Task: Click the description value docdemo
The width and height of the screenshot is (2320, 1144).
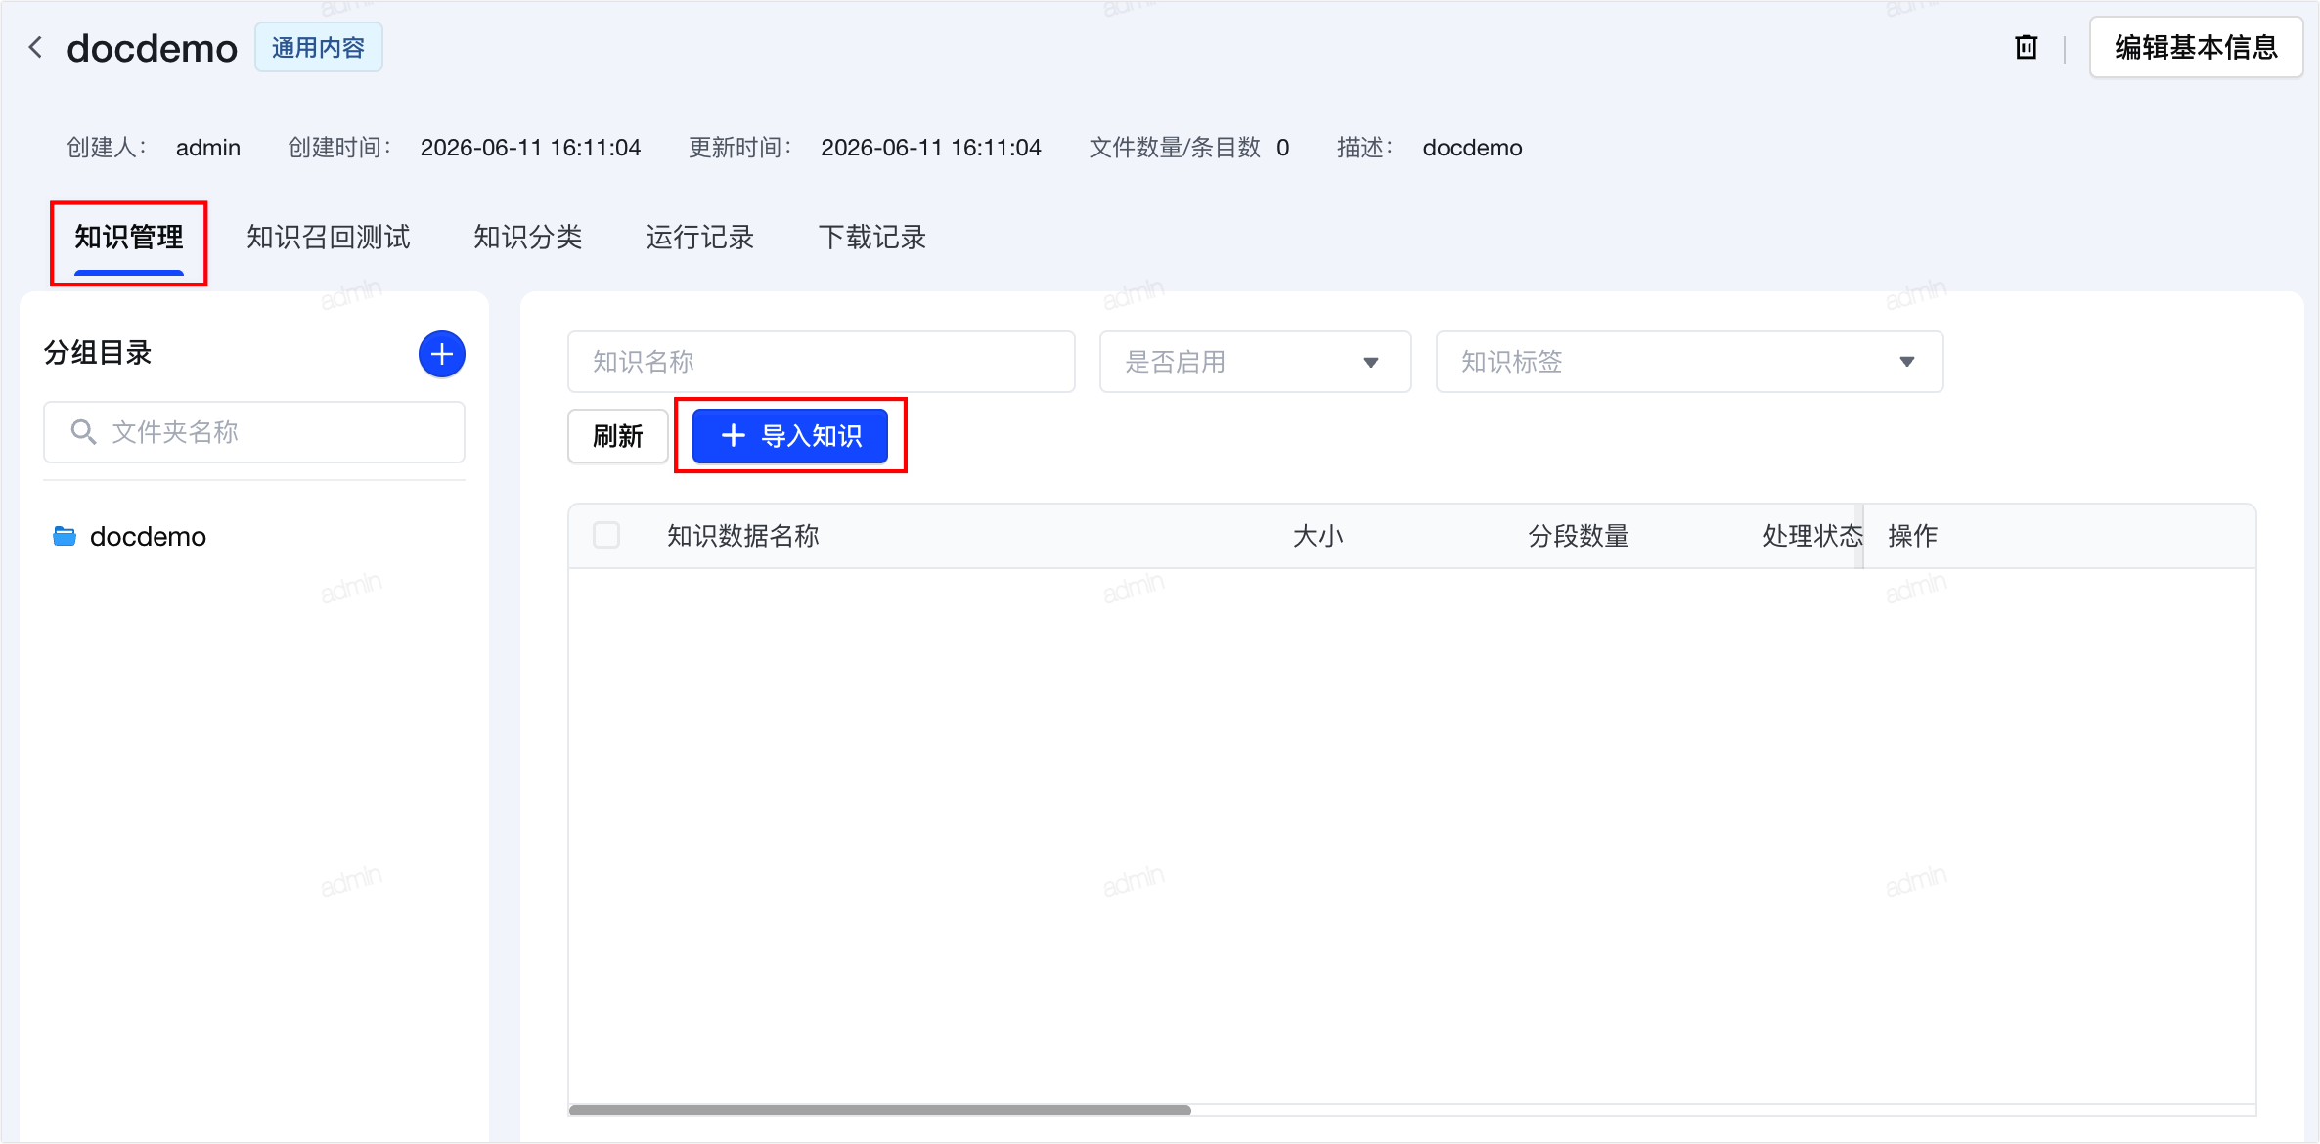Action: pos(1473,148)
